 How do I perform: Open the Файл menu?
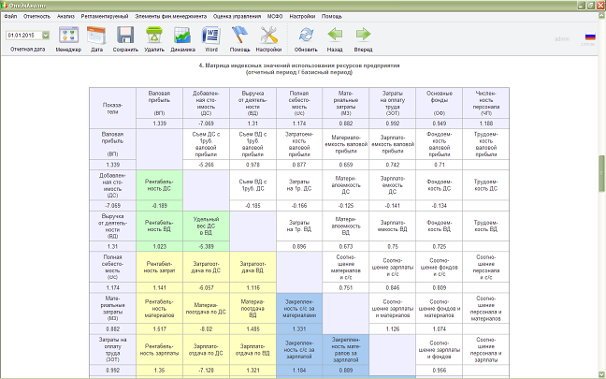tap(10, 16)
